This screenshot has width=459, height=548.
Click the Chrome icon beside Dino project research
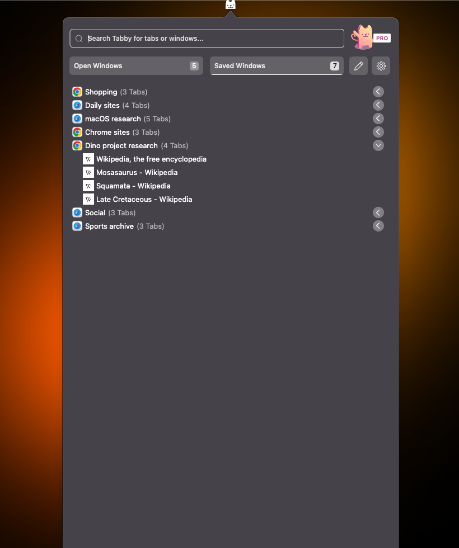pos(77,146)
